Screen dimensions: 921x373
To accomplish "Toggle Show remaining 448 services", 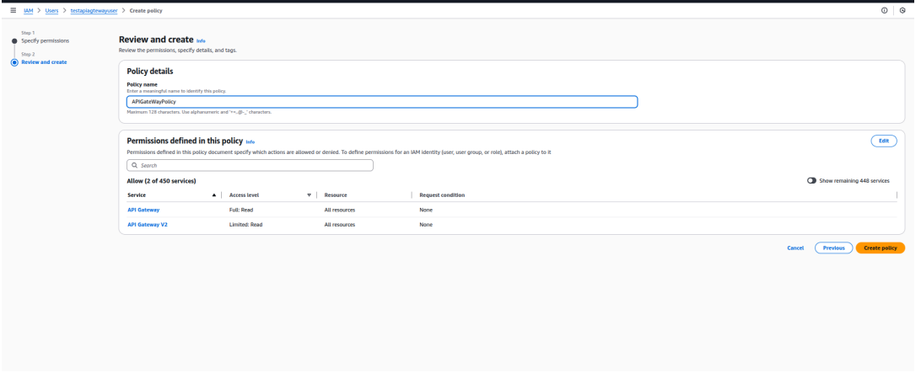I will click(811, 181).
